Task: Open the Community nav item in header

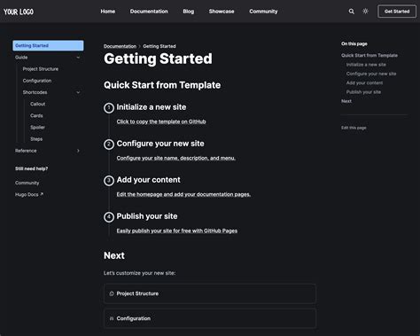Action: 263,12
